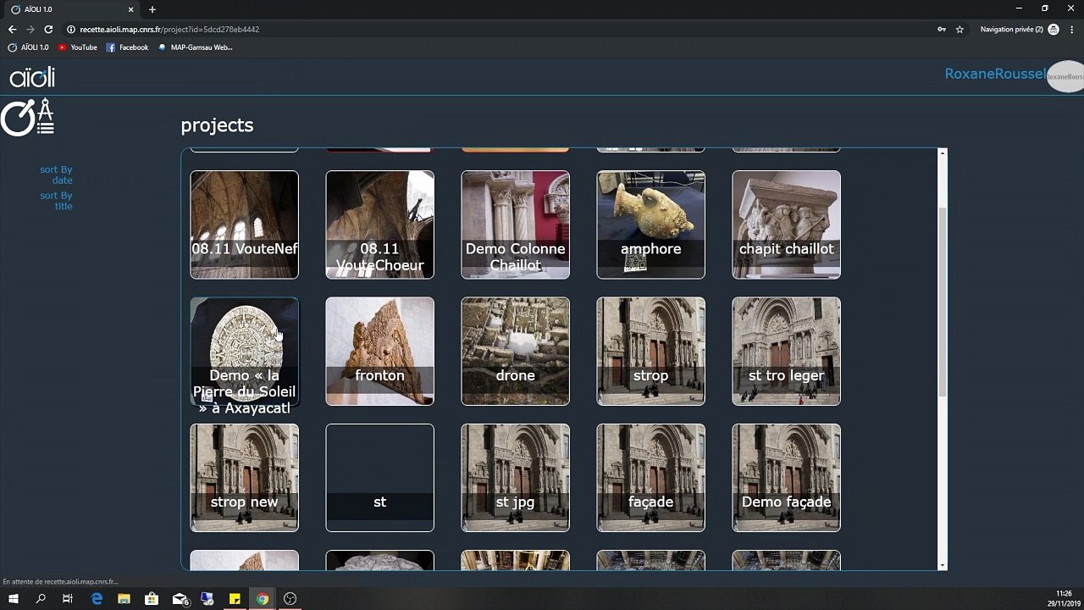Open the drone project thumbnail

tap(515, 351)
